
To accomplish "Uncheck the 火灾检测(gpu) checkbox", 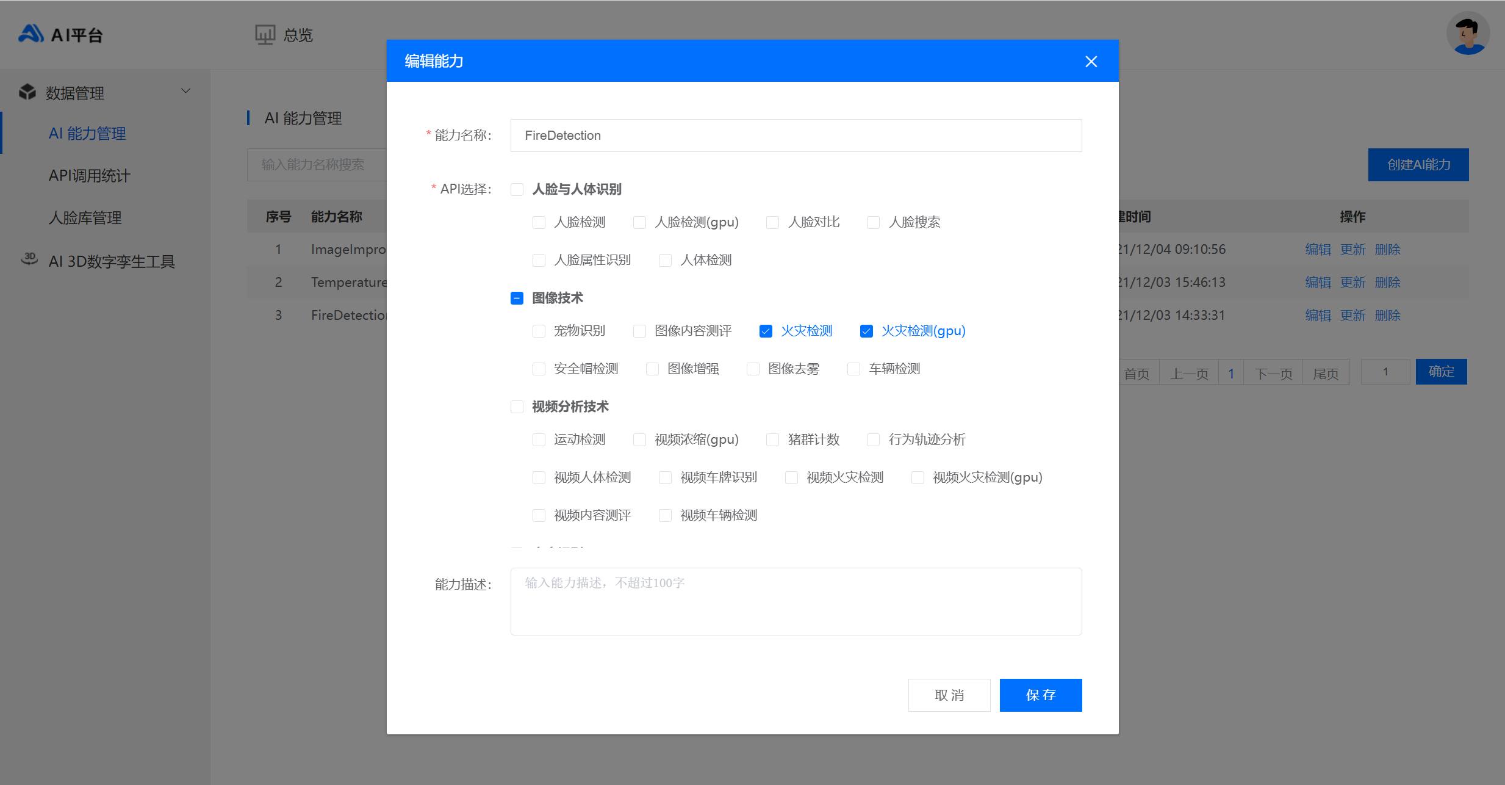I will click(x=866, y=331).
